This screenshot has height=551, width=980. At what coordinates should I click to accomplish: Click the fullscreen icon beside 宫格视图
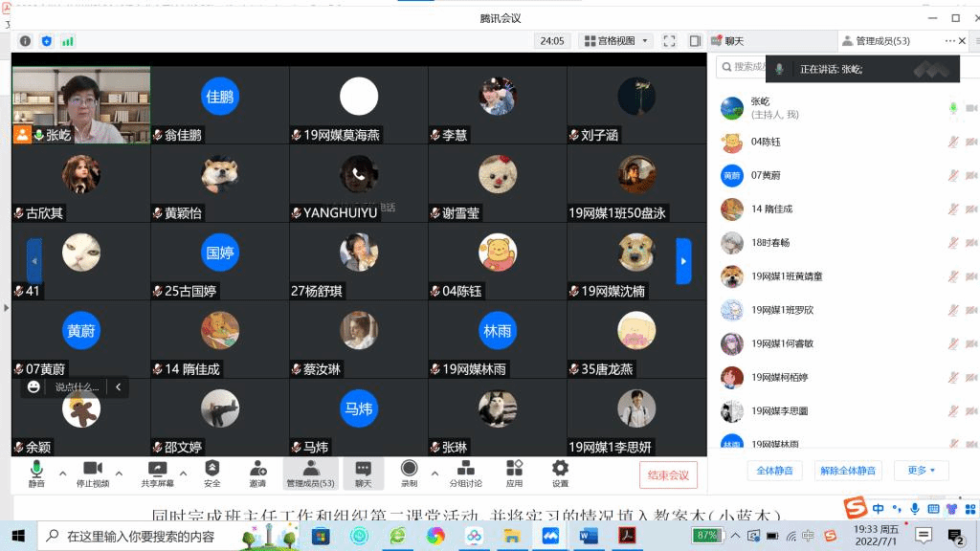tap(669, 41)
